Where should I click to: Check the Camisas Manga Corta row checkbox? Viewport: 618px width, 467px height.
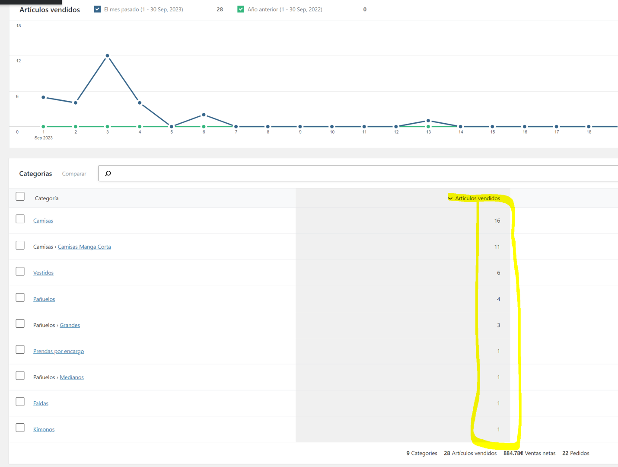pyautogui.click(x=20, y=245)
